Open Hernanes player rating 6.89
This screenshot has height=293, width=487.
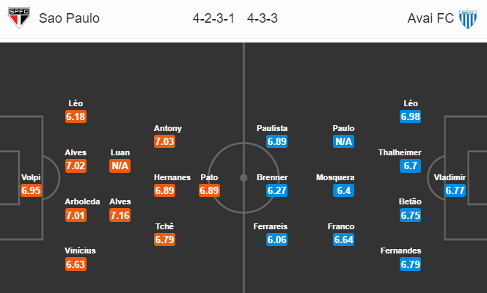point(164,190)
